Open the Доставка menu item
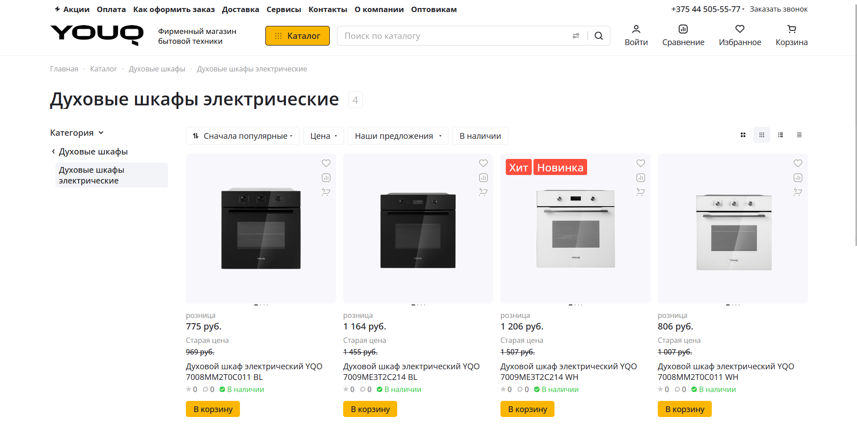This screenshot has height=442, width=857. 240,9
